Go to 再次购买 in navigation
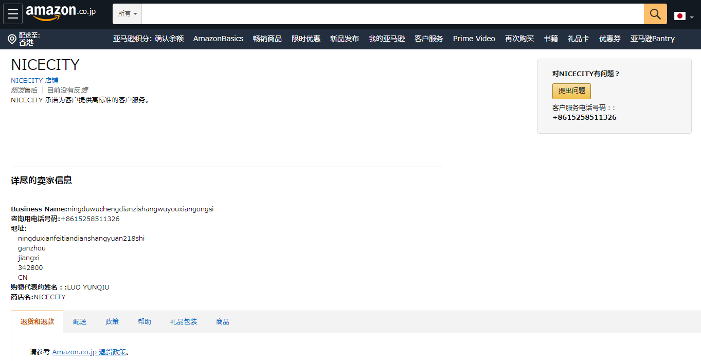701x361 pixels. pos(519,39)
